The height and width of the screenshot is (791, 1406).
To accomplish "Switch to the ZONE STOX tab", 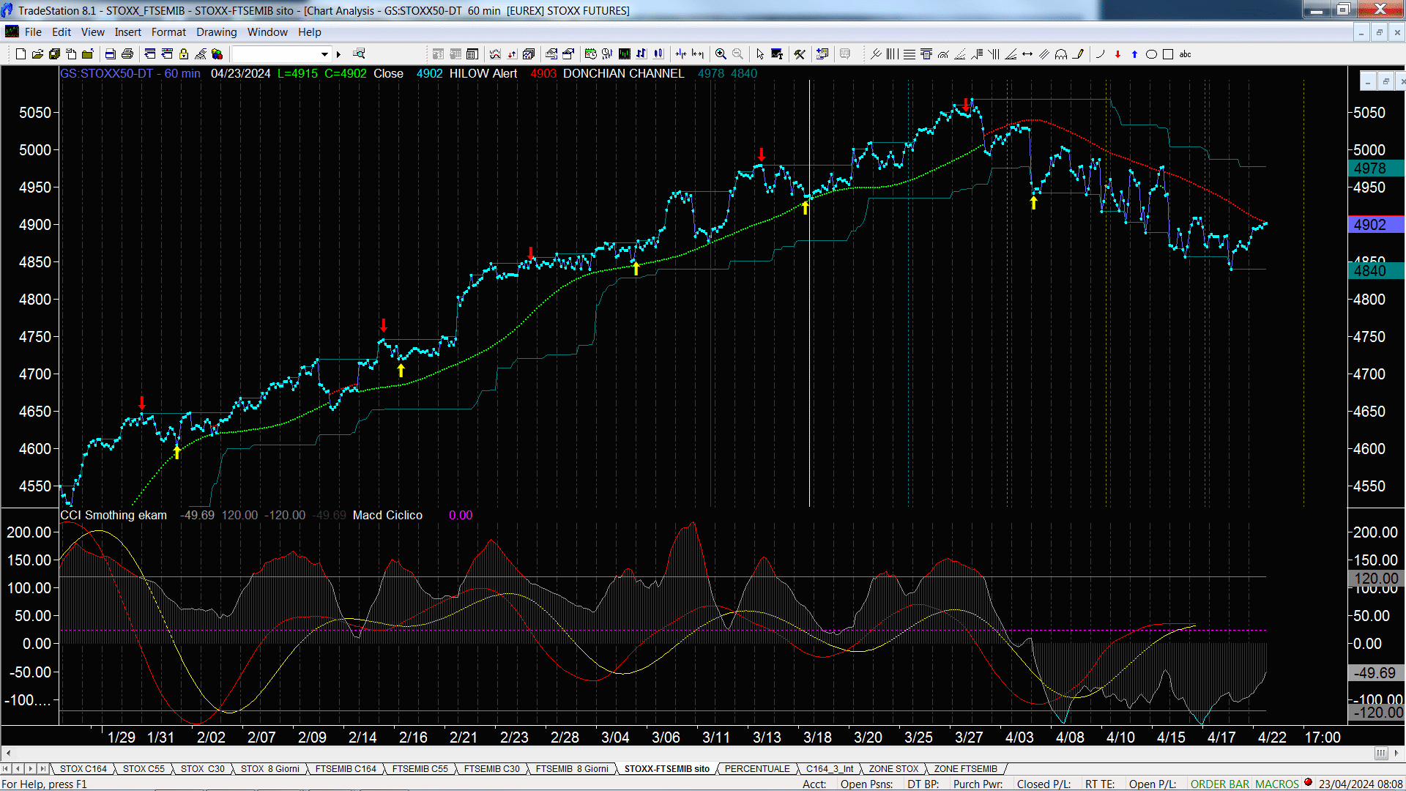I will (893, 769).
